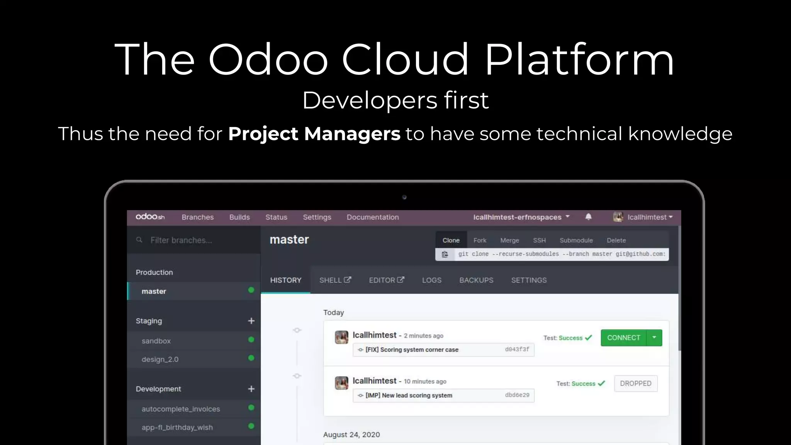This screenshot has width=791, height=445.
Task: Open the SHELL tab
Action: [x=335, y=280]
